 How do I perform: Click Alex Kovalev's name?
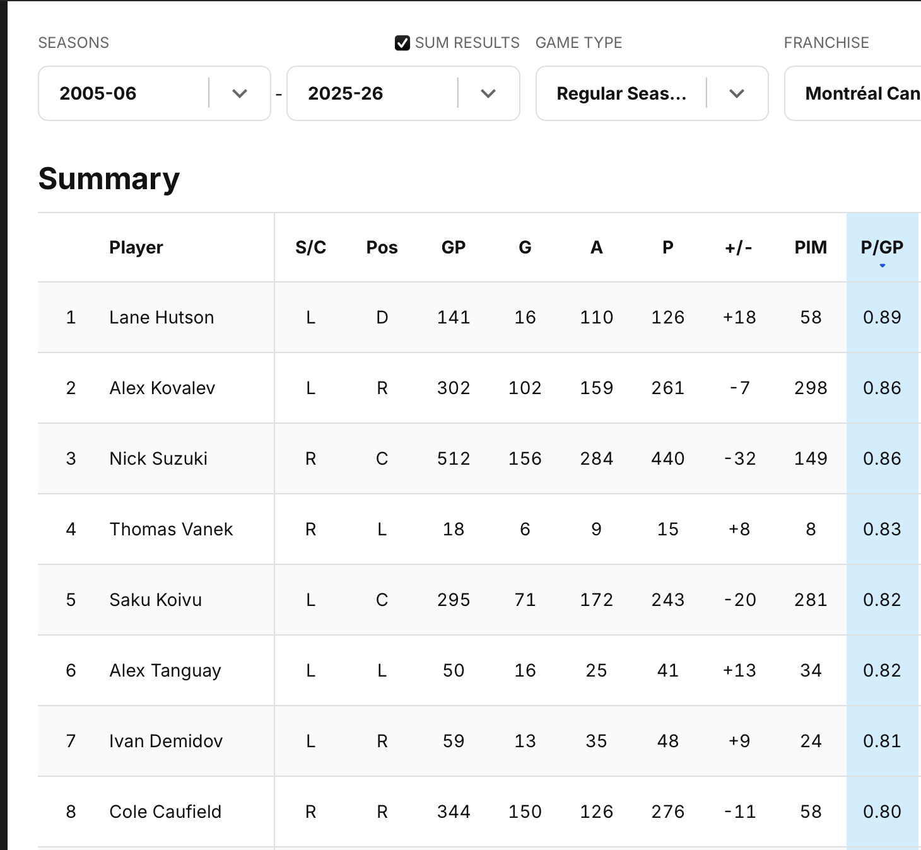tap(162, 388)
